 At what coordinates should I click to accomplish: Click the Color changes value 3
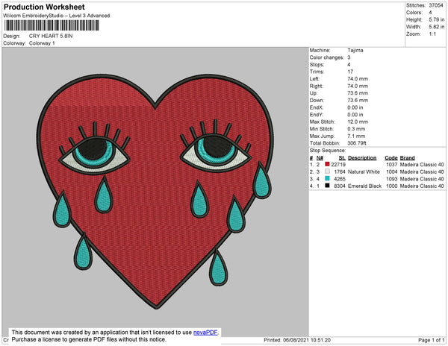[x=349, y=57]
